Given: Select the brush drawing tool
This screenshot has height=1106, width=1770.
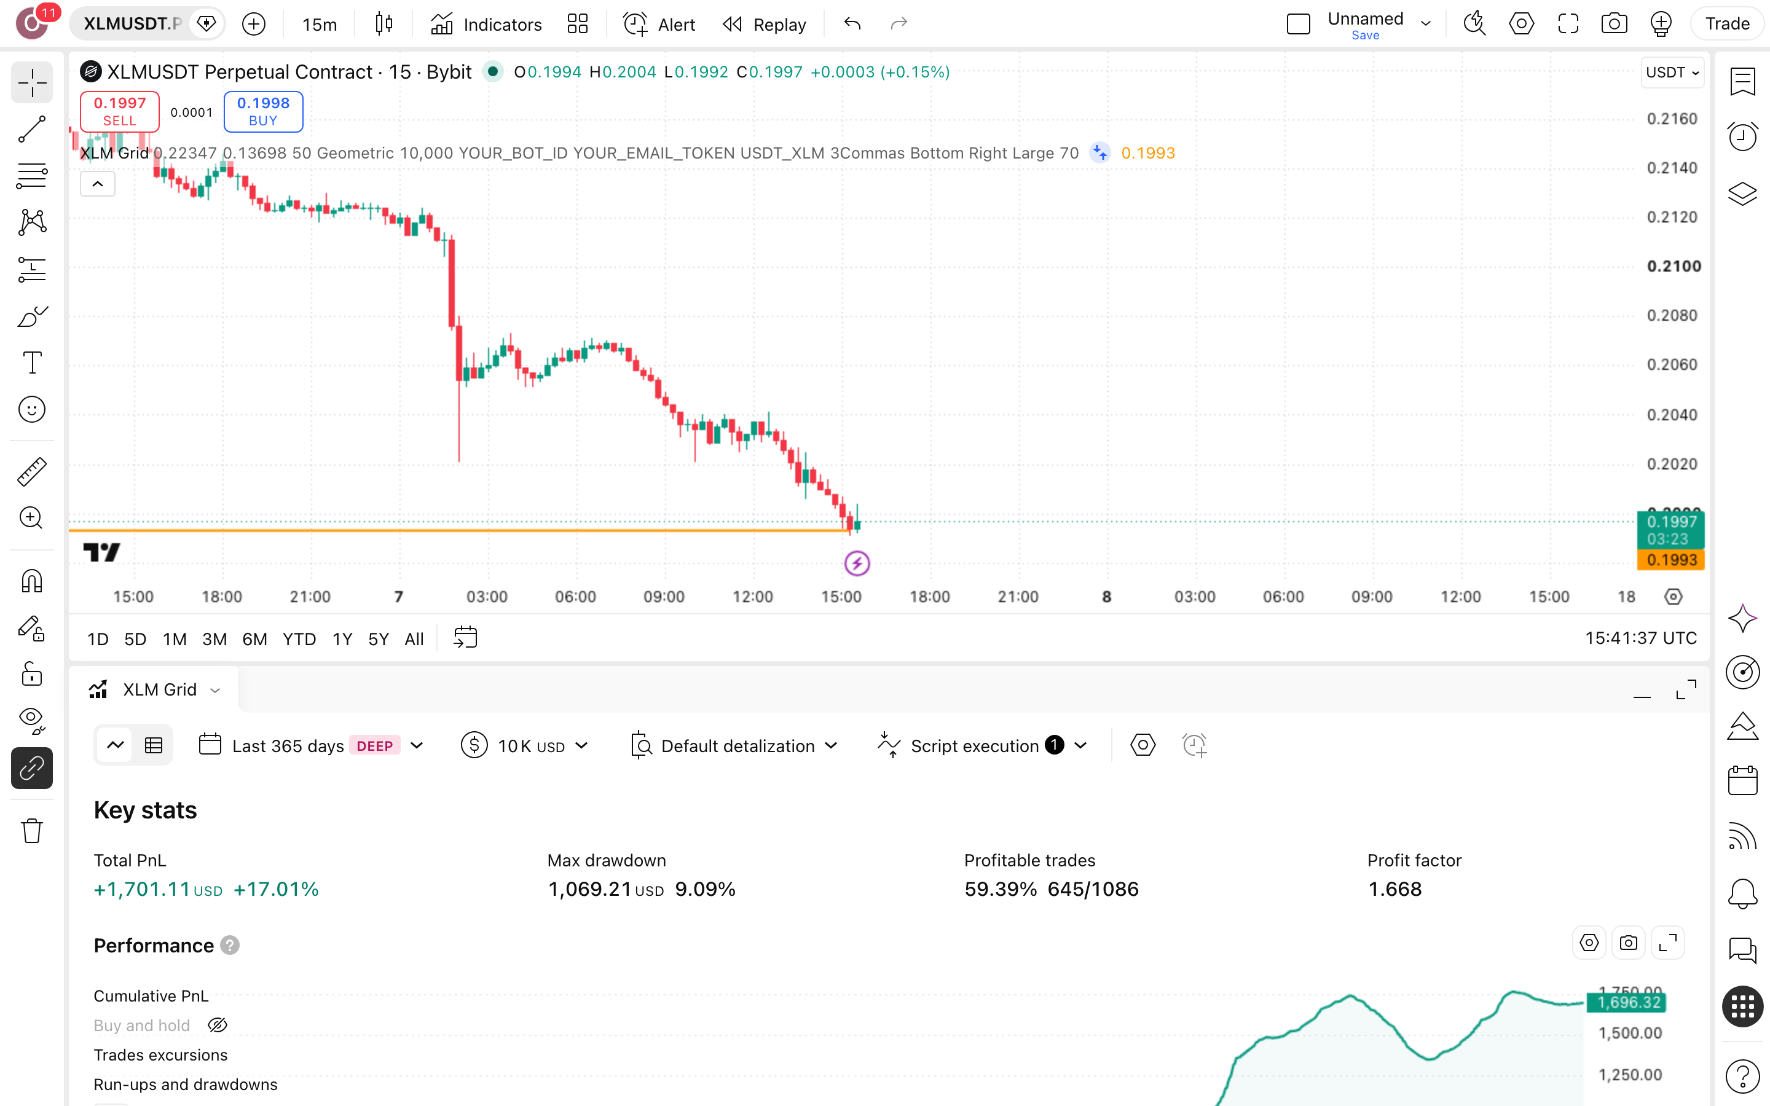Looking at the screenshot, I should pyautogui.click(x=31, y=316).
